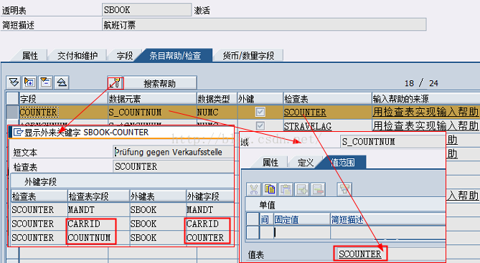Open the STRAVELAG check table link
Screen dimensions: 480x263
tap(308, 126)
